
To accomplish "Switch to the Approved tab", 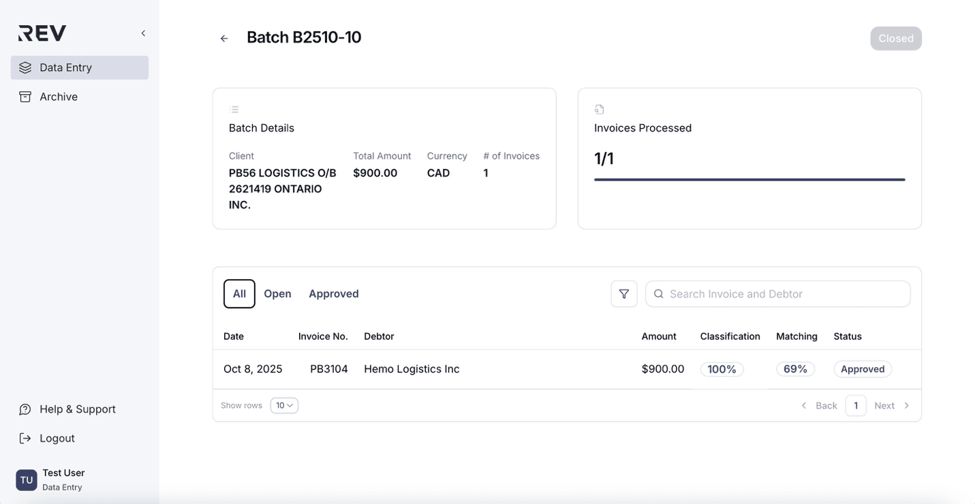I will coord(333,294).
